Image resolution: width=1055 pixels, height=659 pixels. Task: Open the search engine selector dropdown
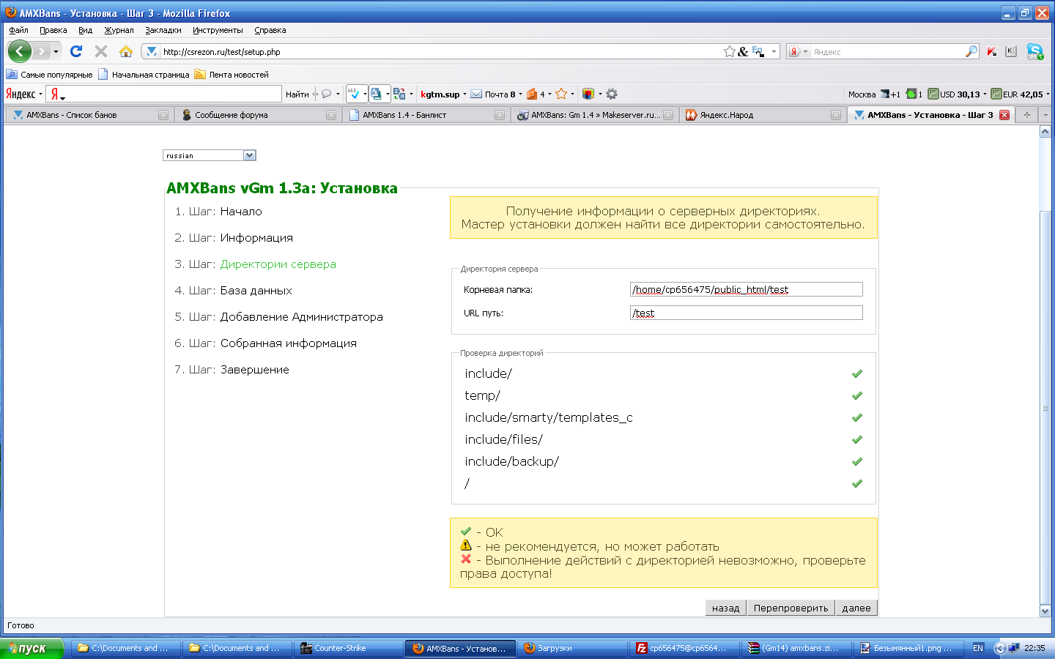(798, 51)
